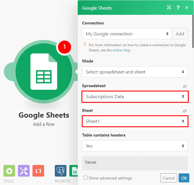Refresh the Sheet list
The width and height of the screenshot is (194, 185).
click(x=184, y=111)
